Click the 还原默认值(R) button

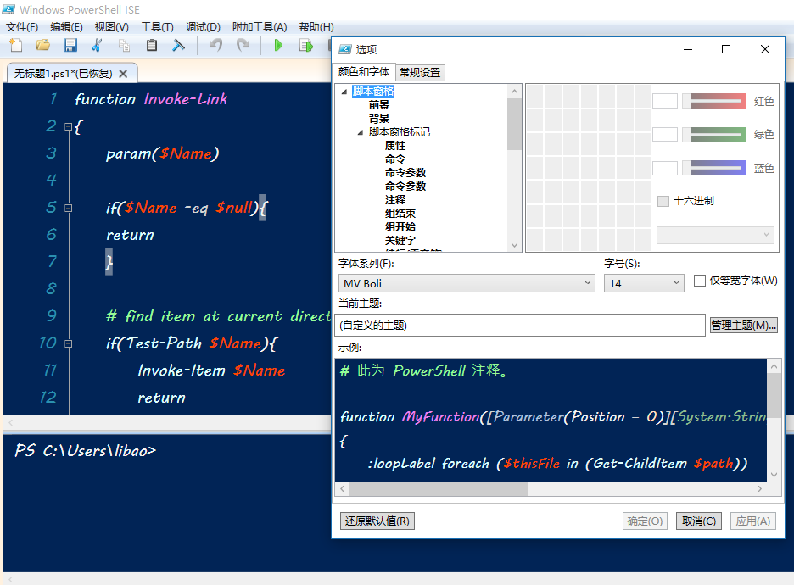[x=377, y=521]
